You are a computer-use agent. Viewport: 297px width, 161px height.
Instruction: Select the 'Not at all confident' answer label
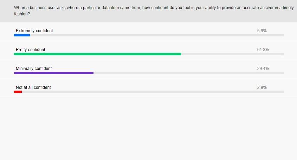(x=33, y=87)
